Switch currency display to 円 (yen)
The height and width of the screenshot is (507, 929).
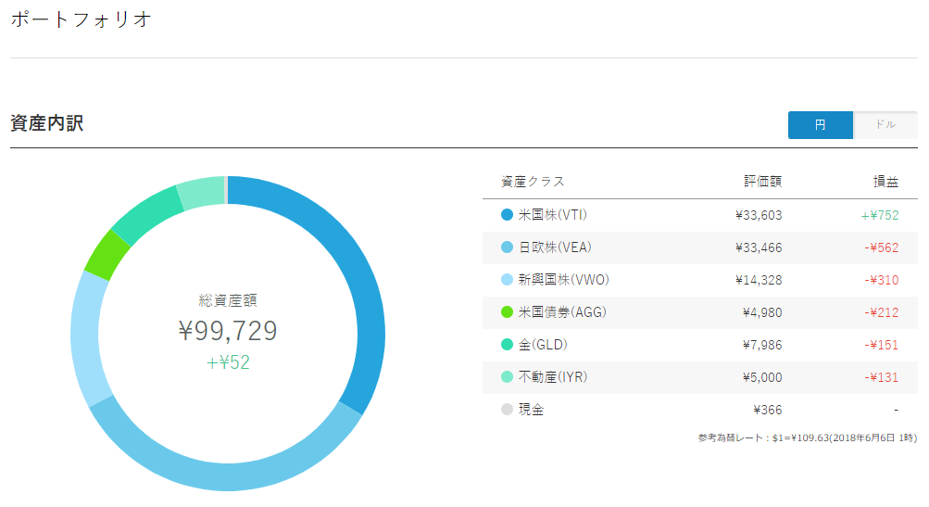820,125
